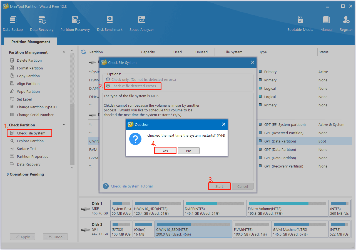Click the Format Partition icon
This screenshot has width=356, height=250.
(x=12, y=68)
